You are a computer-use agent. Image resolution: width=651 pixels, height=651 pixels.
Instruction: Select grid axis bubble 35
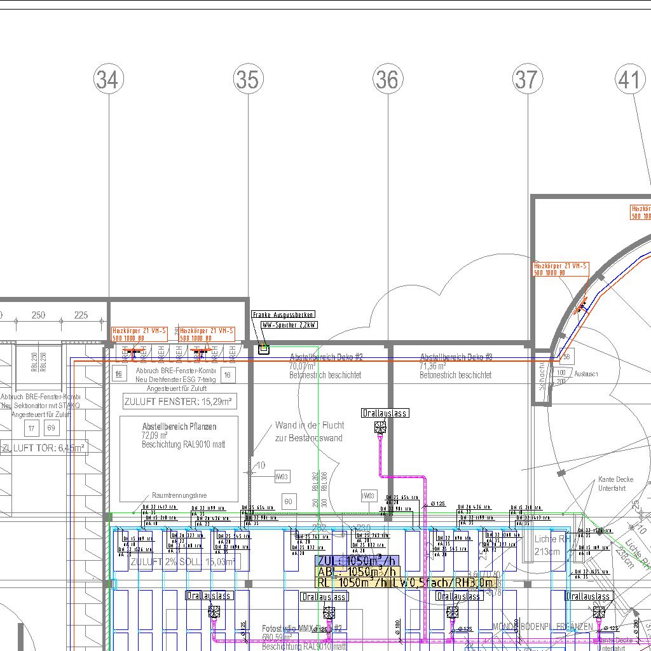[248, 79]
